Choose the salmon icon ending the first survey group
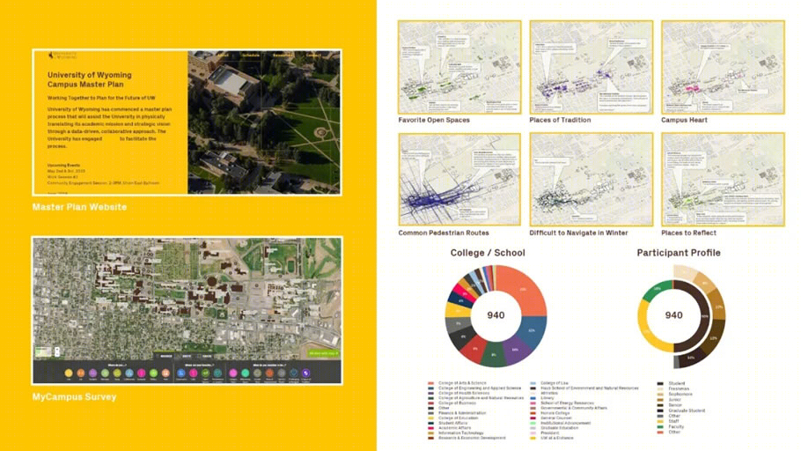801x451 pixels. (x=165, y=373)
